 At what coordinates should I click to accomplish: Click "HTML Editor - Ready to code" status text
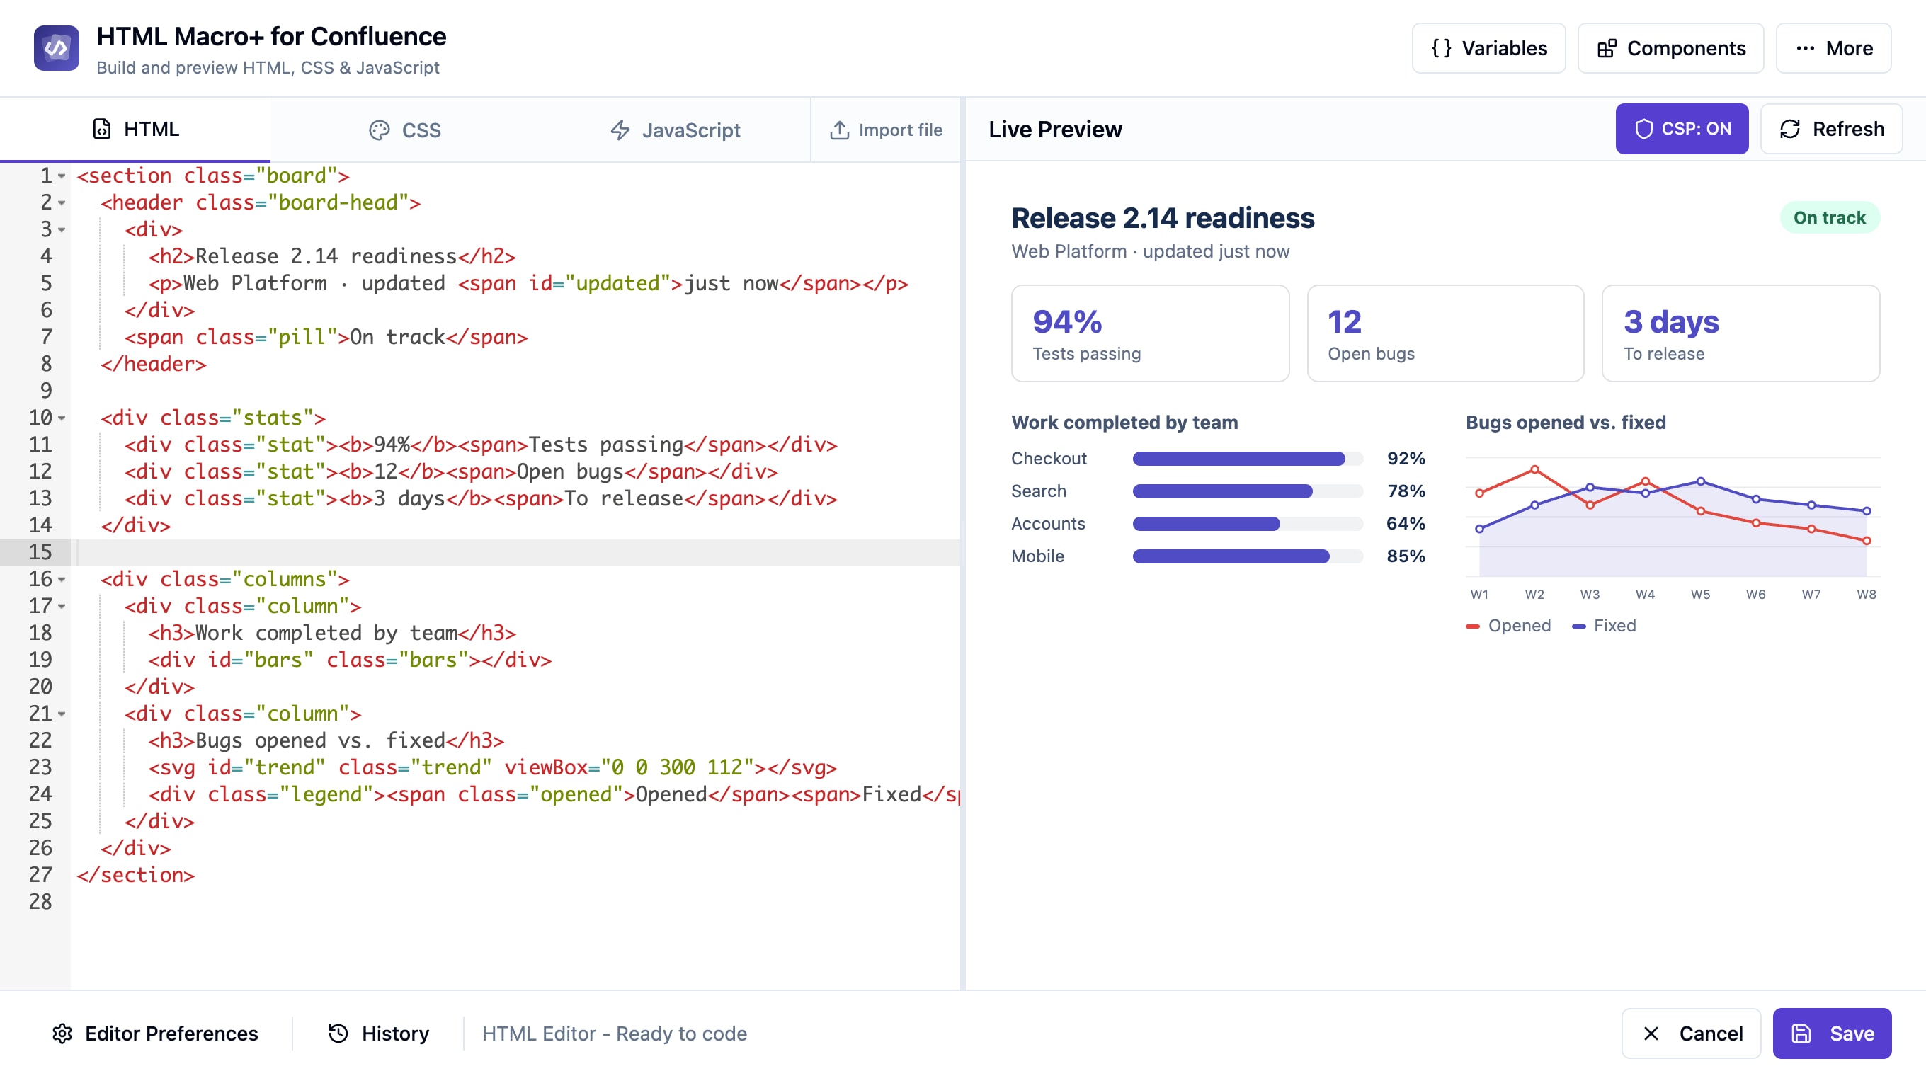tap(614, 1034)
